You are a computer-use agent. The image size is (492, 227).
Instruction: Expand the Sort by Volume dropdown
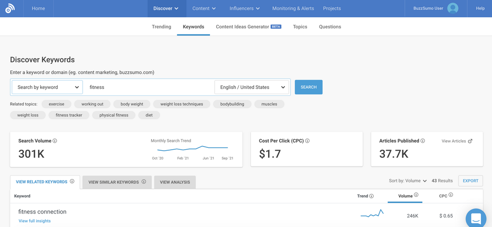407,181
